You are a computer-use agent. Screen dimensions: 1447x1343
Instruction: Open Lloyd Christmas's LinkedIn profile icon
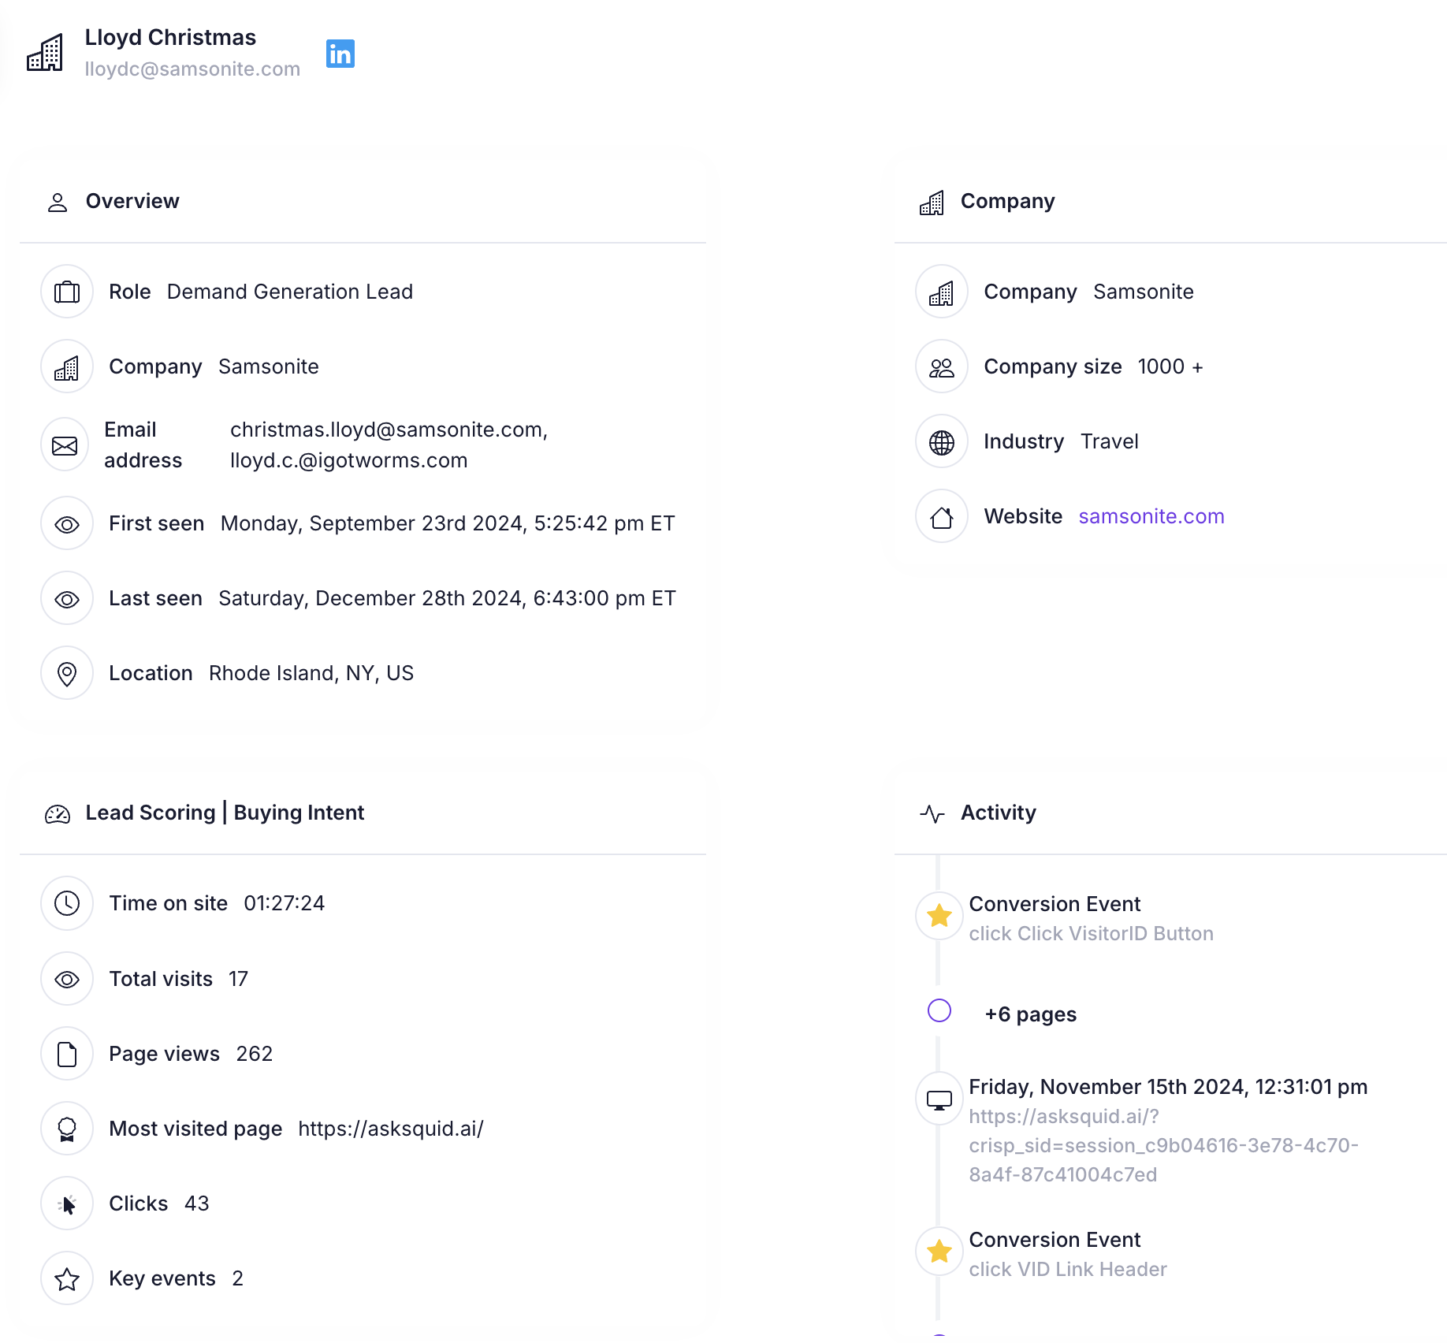click(x=340, y=54)
